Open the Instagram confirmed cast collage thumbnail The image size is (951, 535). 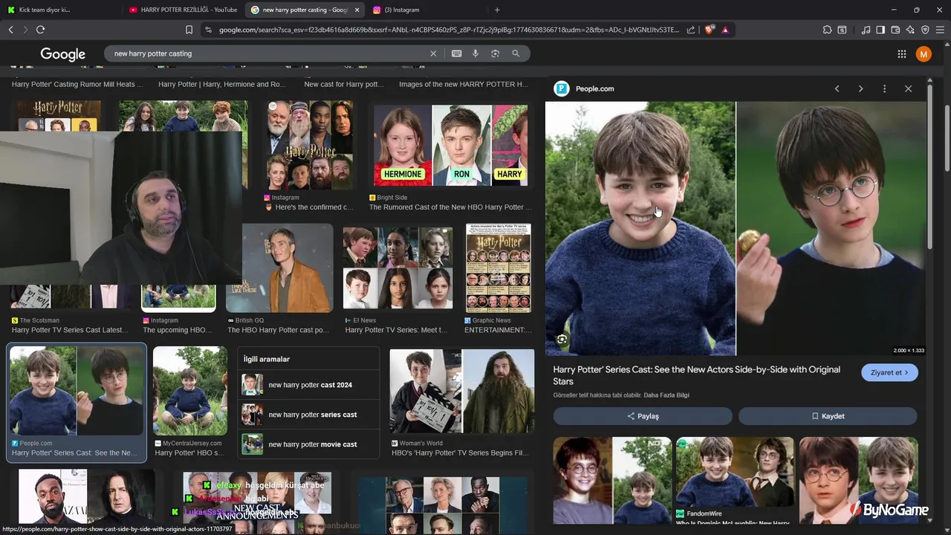[310, 145]
